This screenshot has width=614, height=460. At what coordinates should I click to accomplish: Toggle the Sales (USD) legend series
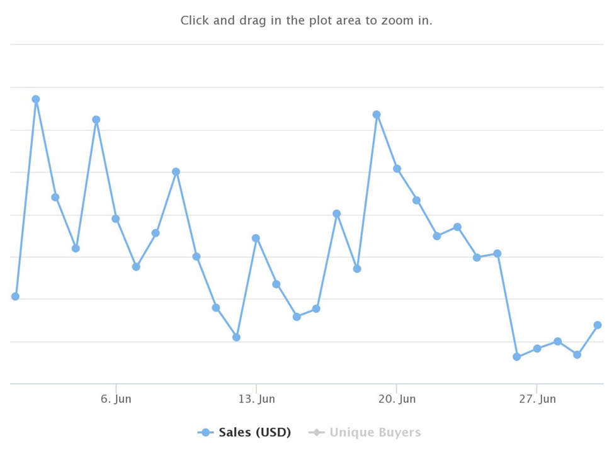[x=244, y=432]
